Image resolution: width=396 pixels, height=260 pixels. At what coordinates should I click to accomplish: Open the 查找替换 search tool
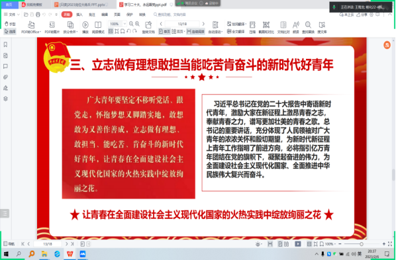click(308, 27)
